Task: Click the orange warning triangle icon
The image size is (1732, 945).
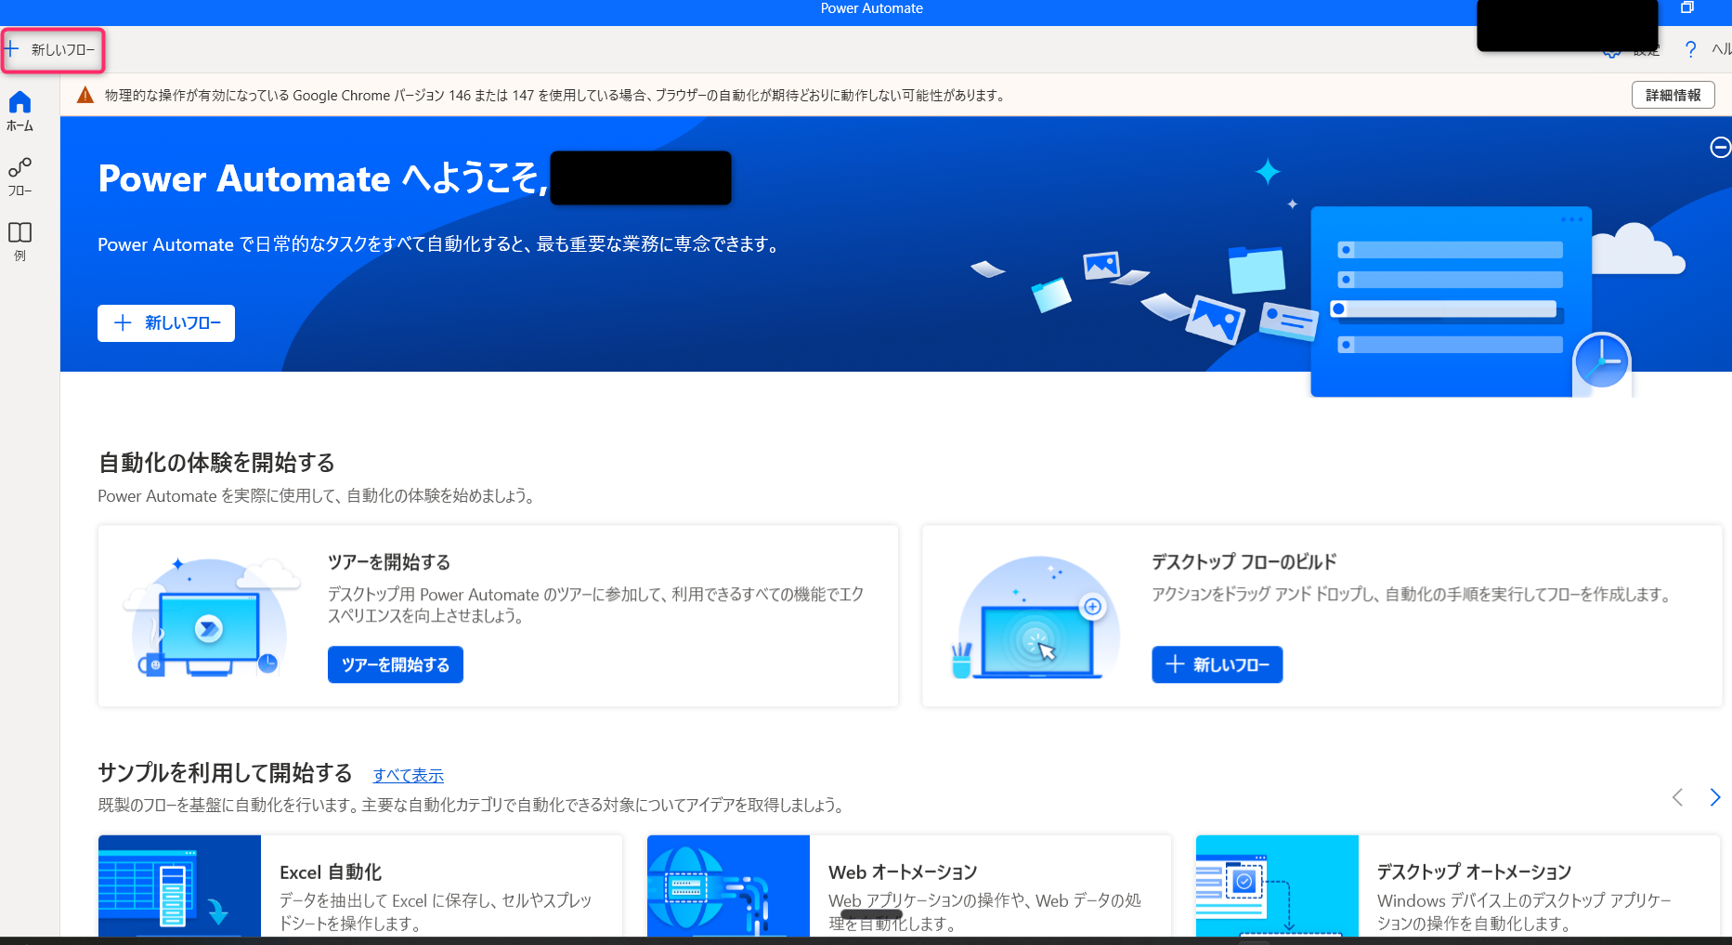Action: pos(85,95)
